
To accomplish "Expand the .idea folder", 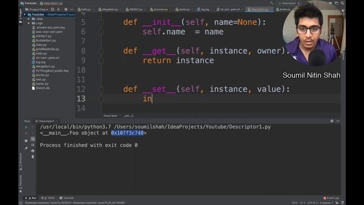I will (x=29, y=19).
